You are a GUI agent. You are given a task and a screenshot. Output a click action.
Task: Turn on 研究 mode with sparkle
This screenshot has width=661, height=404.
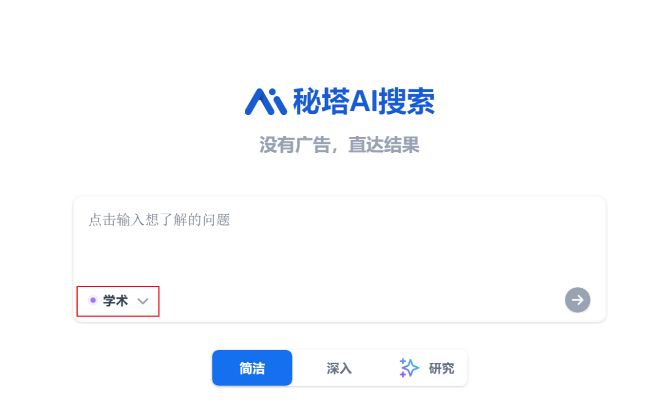(x=427, y=368)
